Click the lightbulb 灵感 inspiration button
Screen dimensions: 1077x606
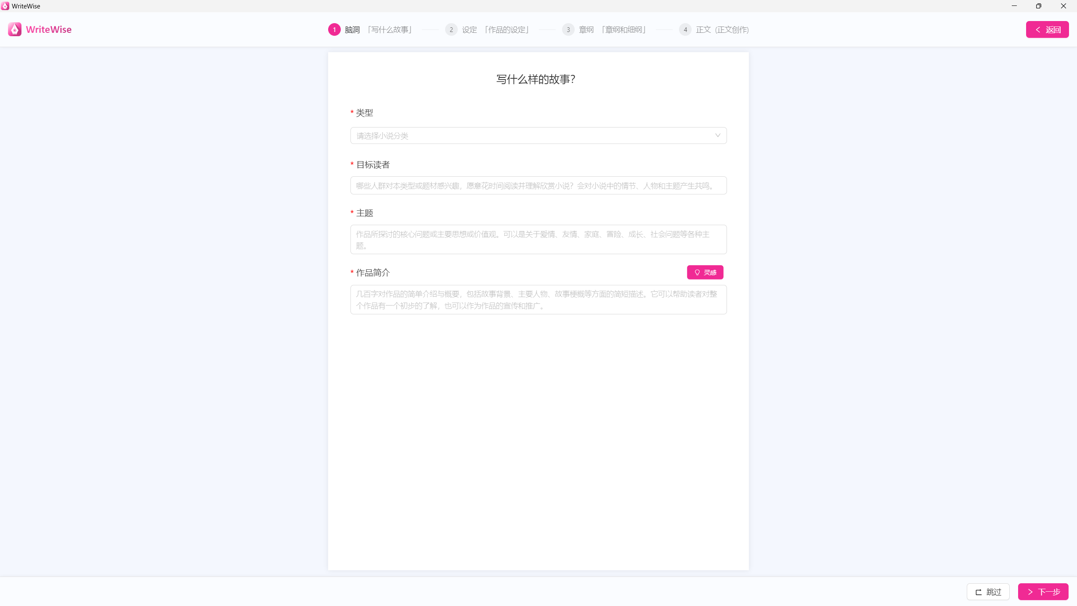coord(705,272)
